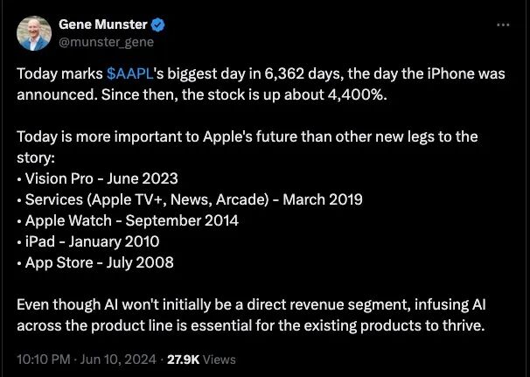
Task: Click the 27.9K view count
Action: click(184, 359)
